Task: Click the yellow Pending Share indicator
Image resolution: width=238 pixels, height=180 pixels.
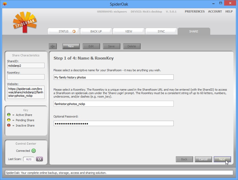Action: (x=9, y=120)
